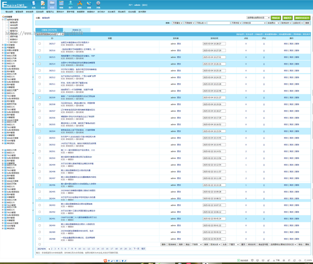Click the folder icon beside 碎片管理 tree node
The width and height of the screenshot is (313, 264).
[5, 53]
